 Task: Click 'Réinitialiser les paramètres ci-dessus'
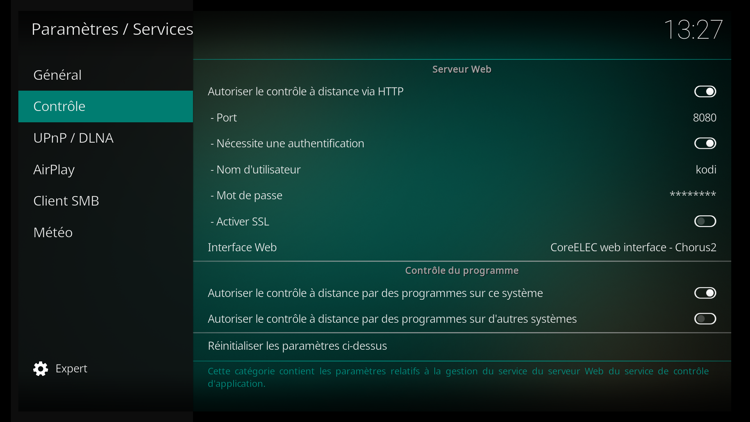click(x=462, y=346)
